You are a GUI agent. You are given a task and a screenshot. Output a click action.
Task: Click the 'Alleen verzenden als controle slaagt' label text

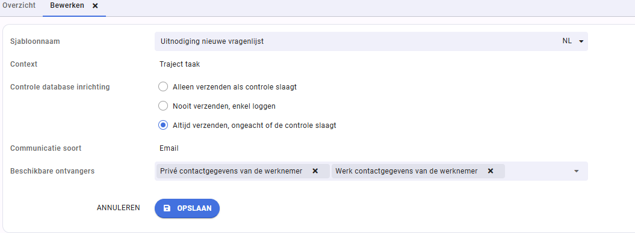pyautogui.click(x=235, y=87)
